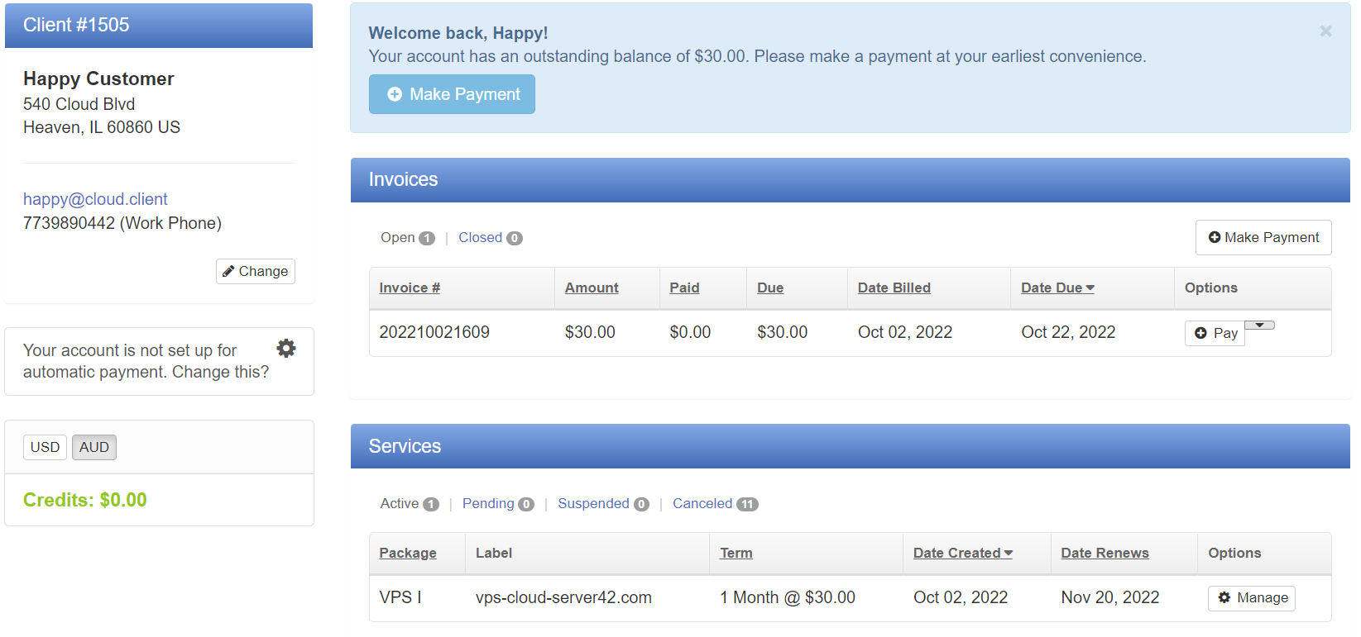Click the pencil Change contact button

coord(256,271)
